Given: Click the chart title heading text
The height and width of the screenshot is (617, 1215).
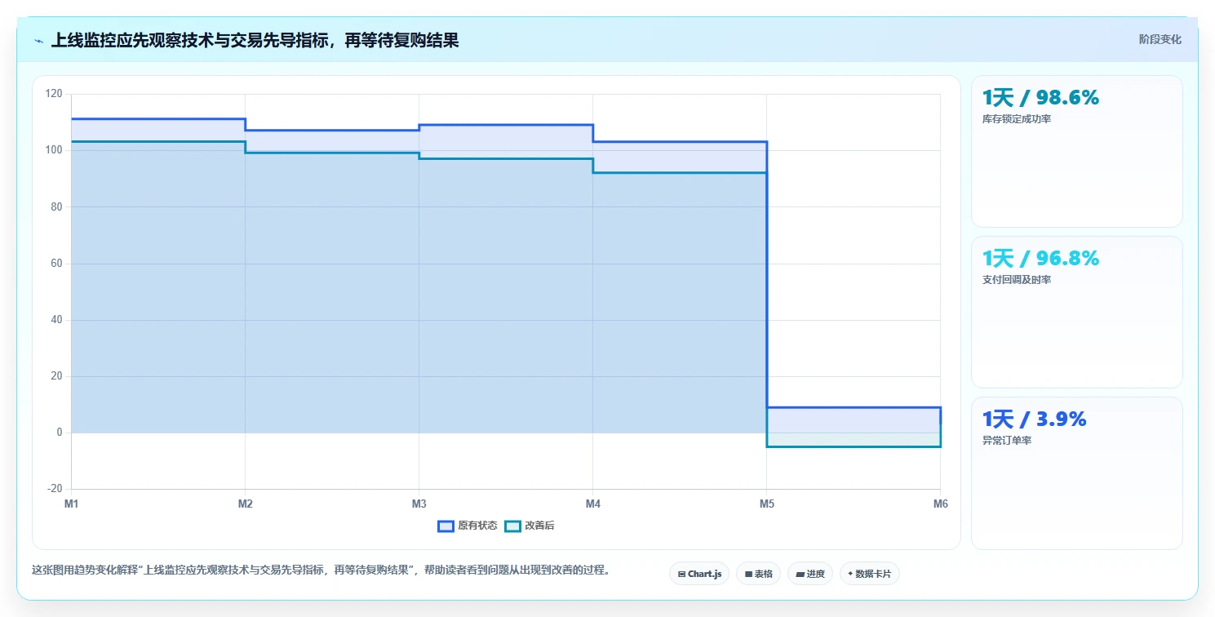Looking at the screenshot, I should (x=255, y=40).
